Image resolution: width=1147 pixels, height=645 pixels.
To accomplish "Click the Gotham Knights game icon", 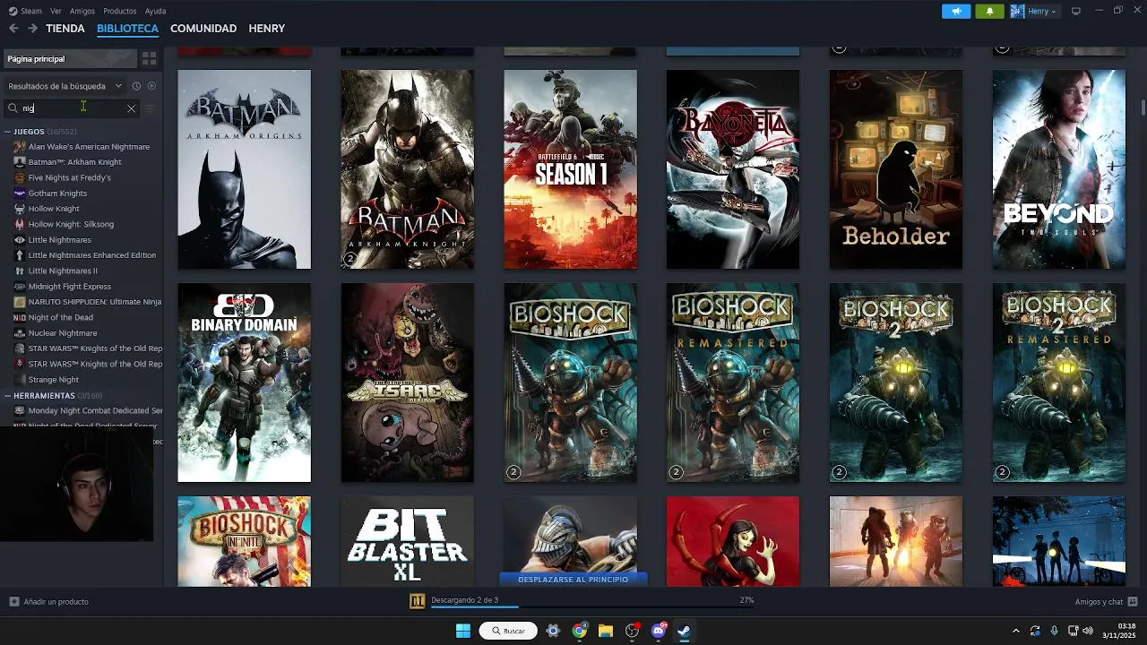I will pyautogui.click(x=20, y=193).
